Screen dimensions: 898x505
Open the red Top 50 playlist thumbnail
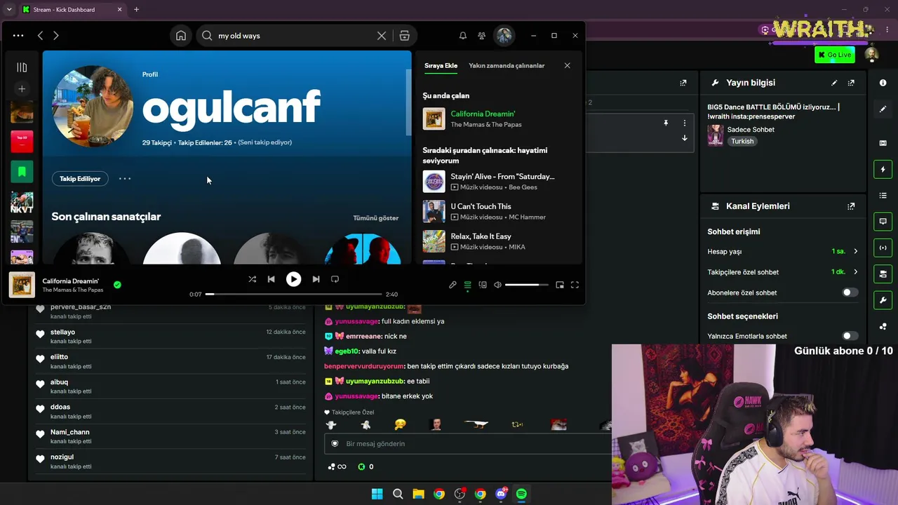[22, 141]
